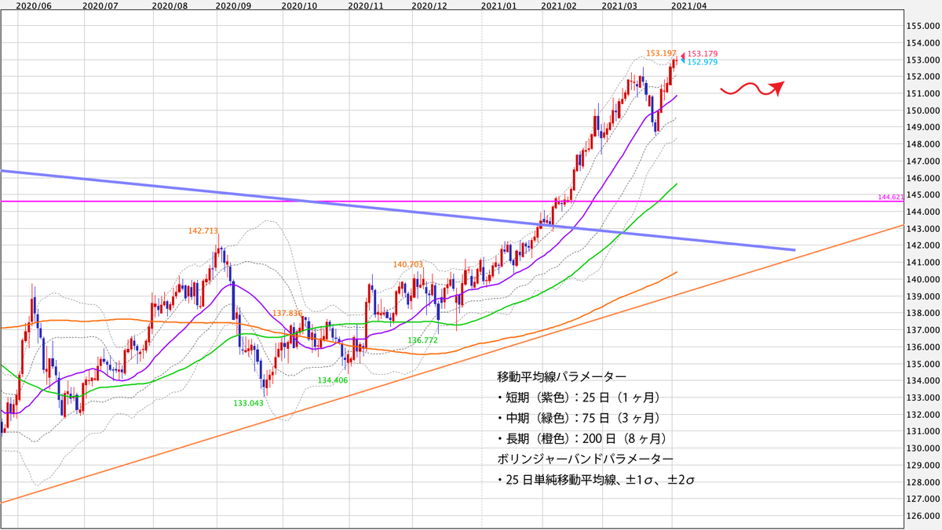Click the 152.000 price level label

pyautogui.click(x=924, y=77)
